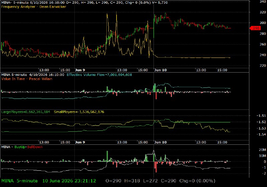Image resolution: width=267 pixels, height=187 pixels.
Task: Click the 'V= 5,730' volume value in header
Action: [160, 3]
